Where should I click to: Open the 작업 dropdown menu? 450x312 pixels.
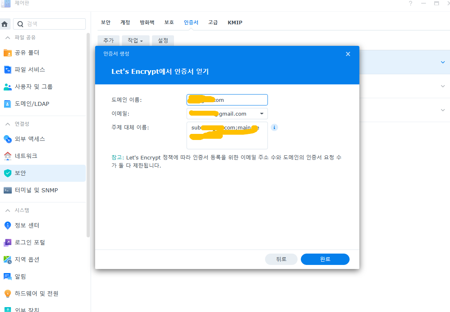[x=135, y=41]
